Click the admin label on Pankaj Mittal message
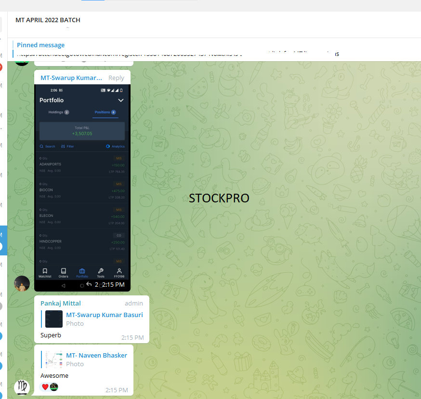This screenshot has height=399, width=421. (134, 304)
